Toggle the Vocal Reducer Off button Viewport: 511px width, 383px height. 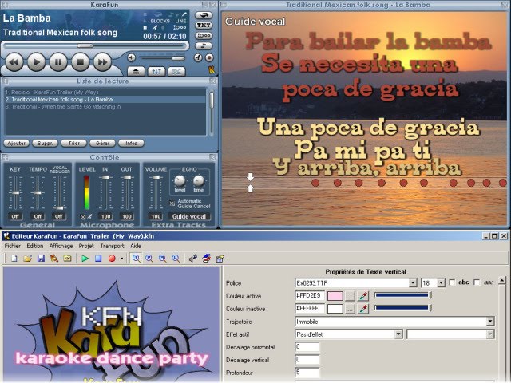coord(58,216)
